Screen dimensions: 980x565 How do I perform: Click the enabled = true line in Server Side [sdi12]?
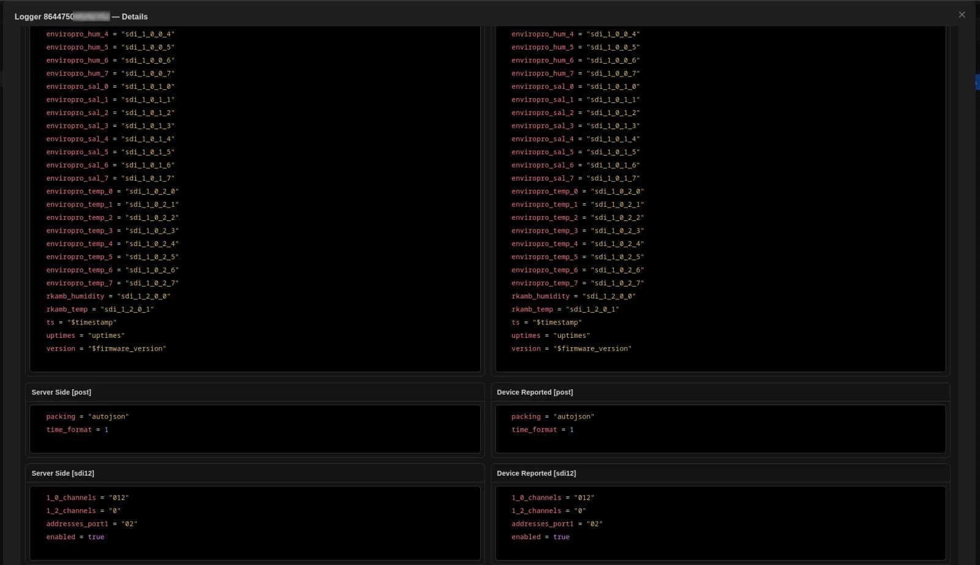[x=75, y=537]
